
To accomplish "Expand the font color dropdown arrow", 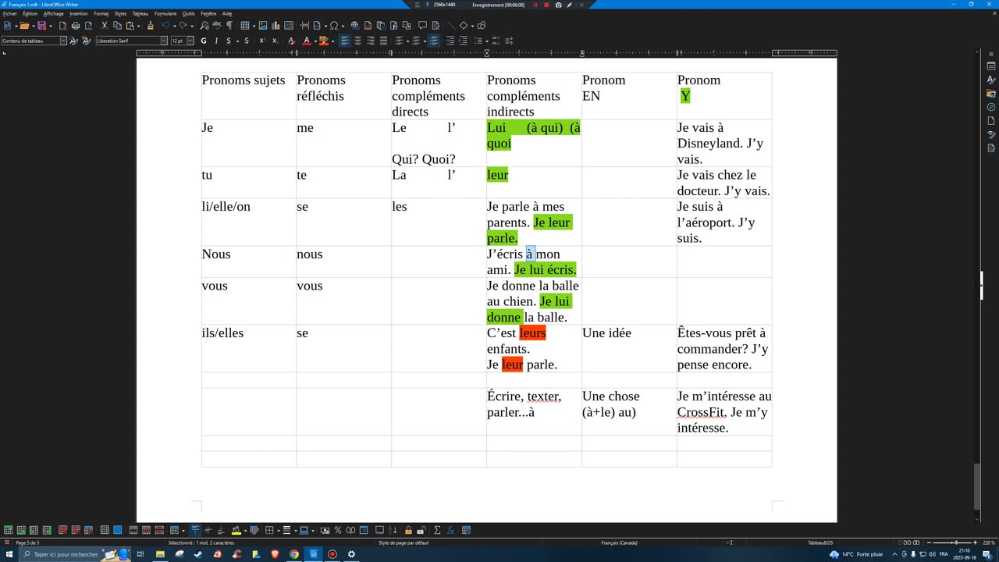I will click(x=315, y=41).
